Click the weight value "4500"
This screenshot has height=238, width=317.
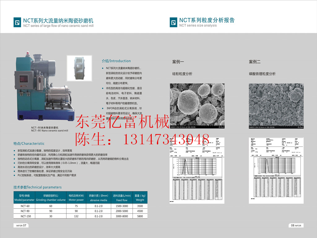click(x=140, y=211)
